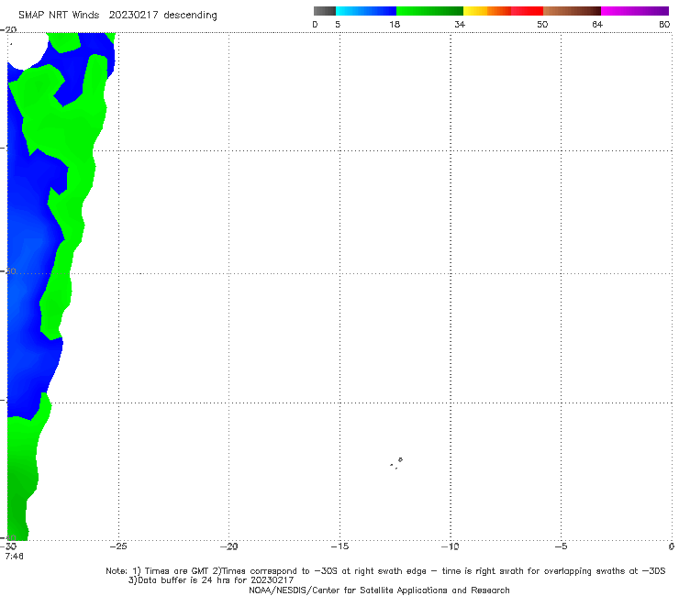Click the color bar label "64"
The width and height of the screenshot is (679, 596).
[597, 25]
